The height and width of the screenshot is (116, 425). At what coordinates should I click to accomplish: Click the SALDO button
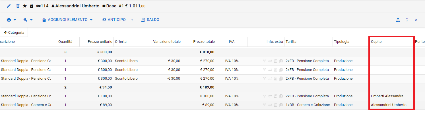(150, 20)
